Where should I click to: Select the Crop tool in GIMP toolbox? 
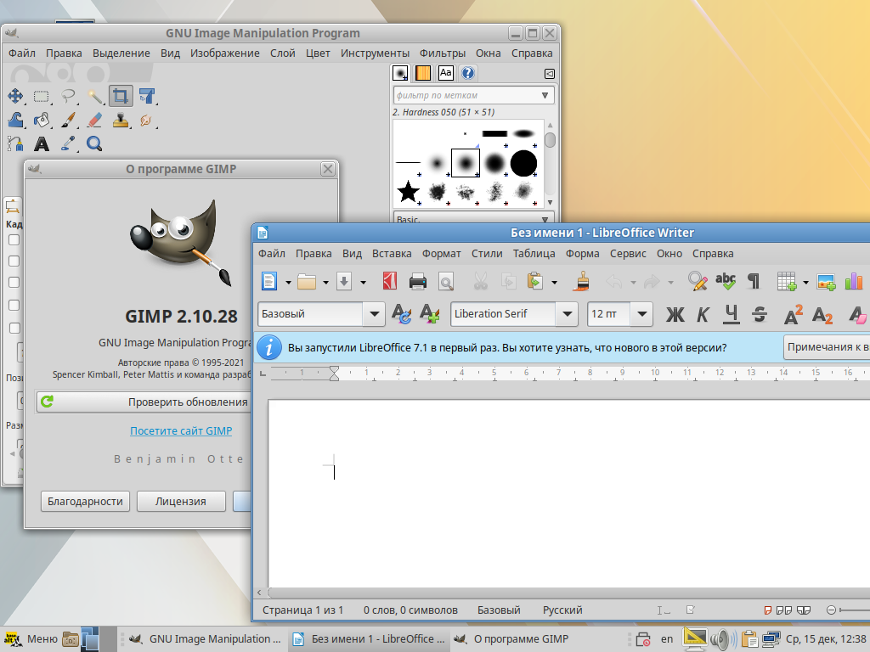tap(121, 96)
